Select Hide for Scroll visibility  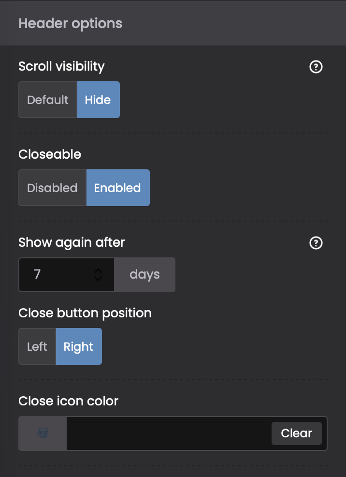(98, 100)
